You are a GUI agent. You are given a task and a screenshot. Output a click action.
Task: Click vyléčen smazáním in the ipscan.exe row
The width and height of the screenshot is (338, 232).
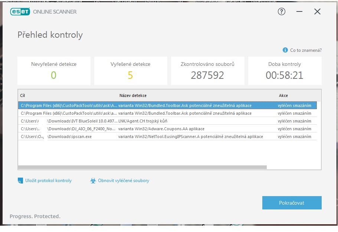pos(295,137)
